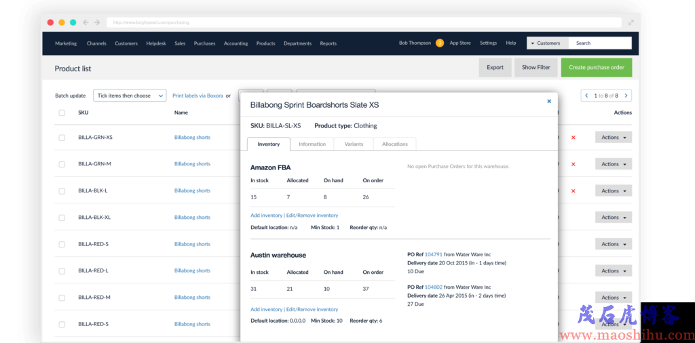Open the Departments menu
695x343 pixels.
coord(297,43)
